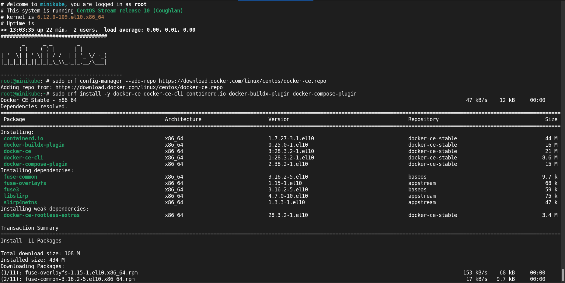The width and height of the screenshot is (565, 283).
Task: Click the docker-ce-cli package name
Action: click(23, 158)
